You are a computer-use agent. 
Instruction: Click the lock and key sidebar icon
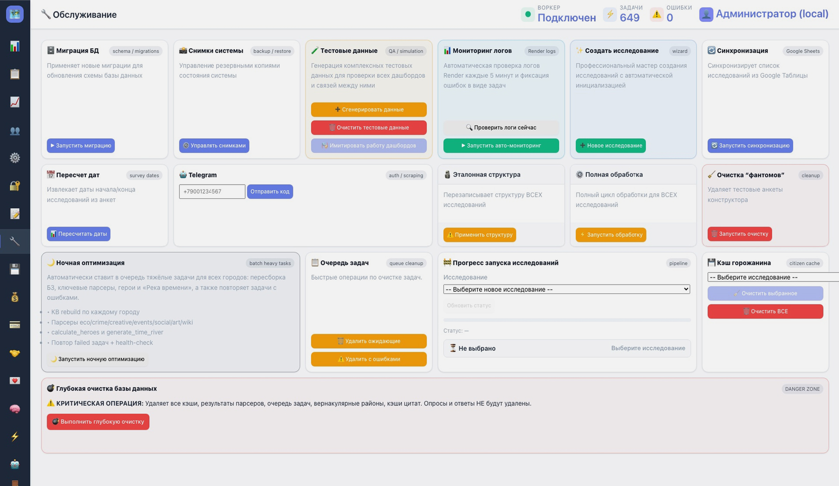pyautogui.click(x=15, y=186)
